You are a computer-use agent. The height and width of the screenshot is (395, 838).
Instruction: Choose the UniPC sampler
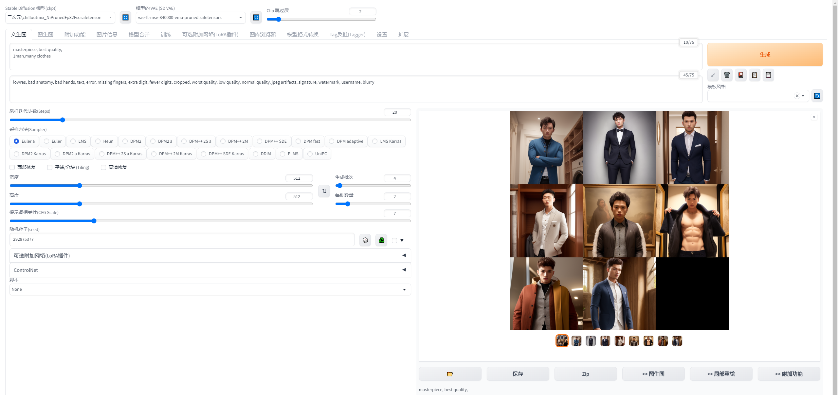pos(317,154)
